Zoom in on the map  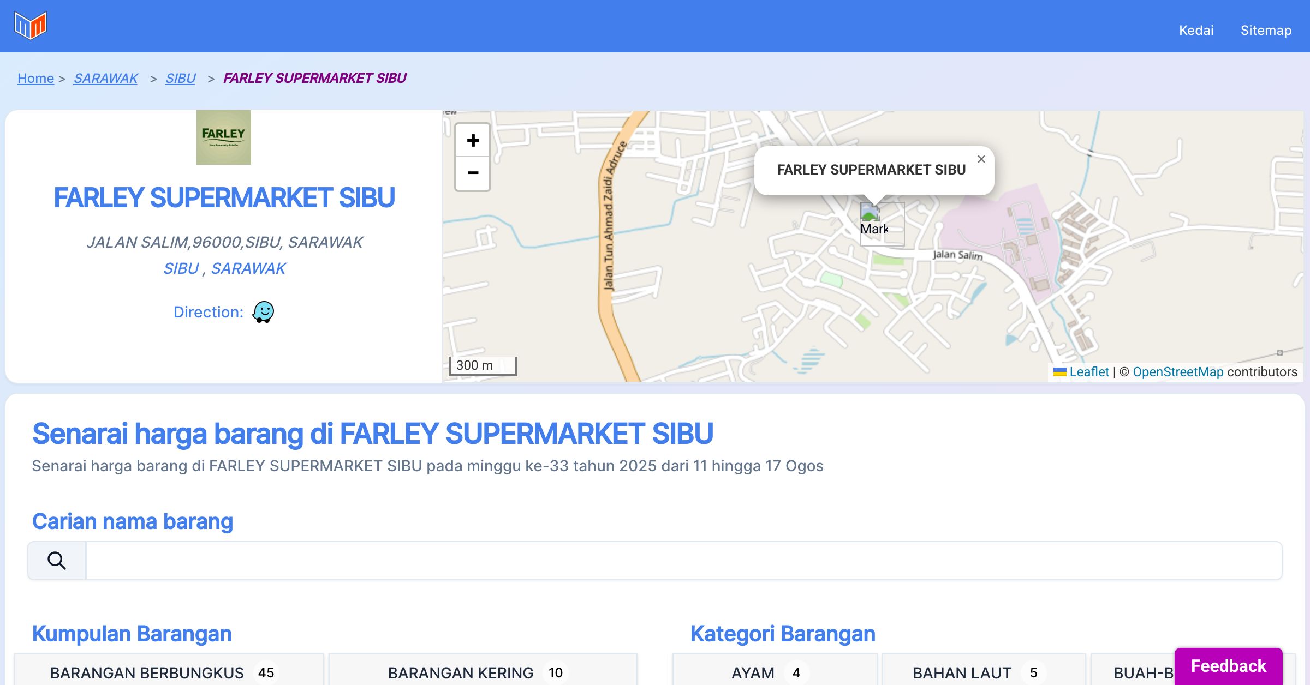(x=473, y=141)
